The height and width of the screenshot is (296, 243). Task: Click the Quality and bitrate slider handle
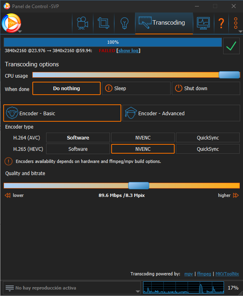pos(139,186)
